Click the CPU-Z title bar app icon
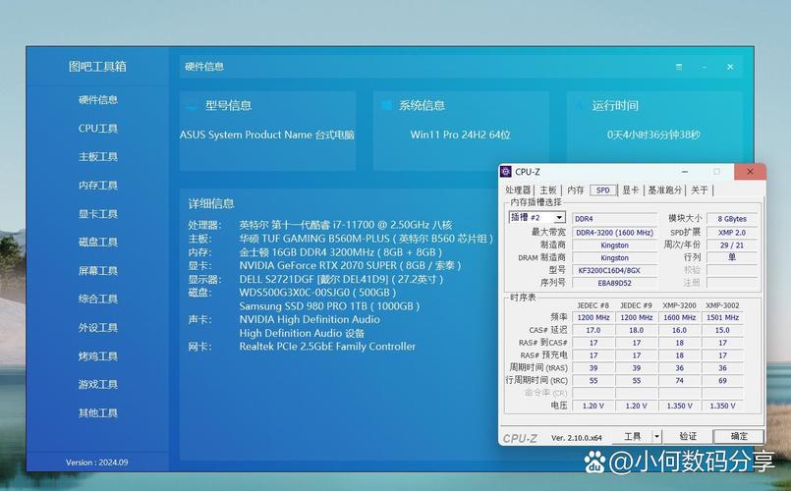The image size is (791, 491). [x=505, y=172]
